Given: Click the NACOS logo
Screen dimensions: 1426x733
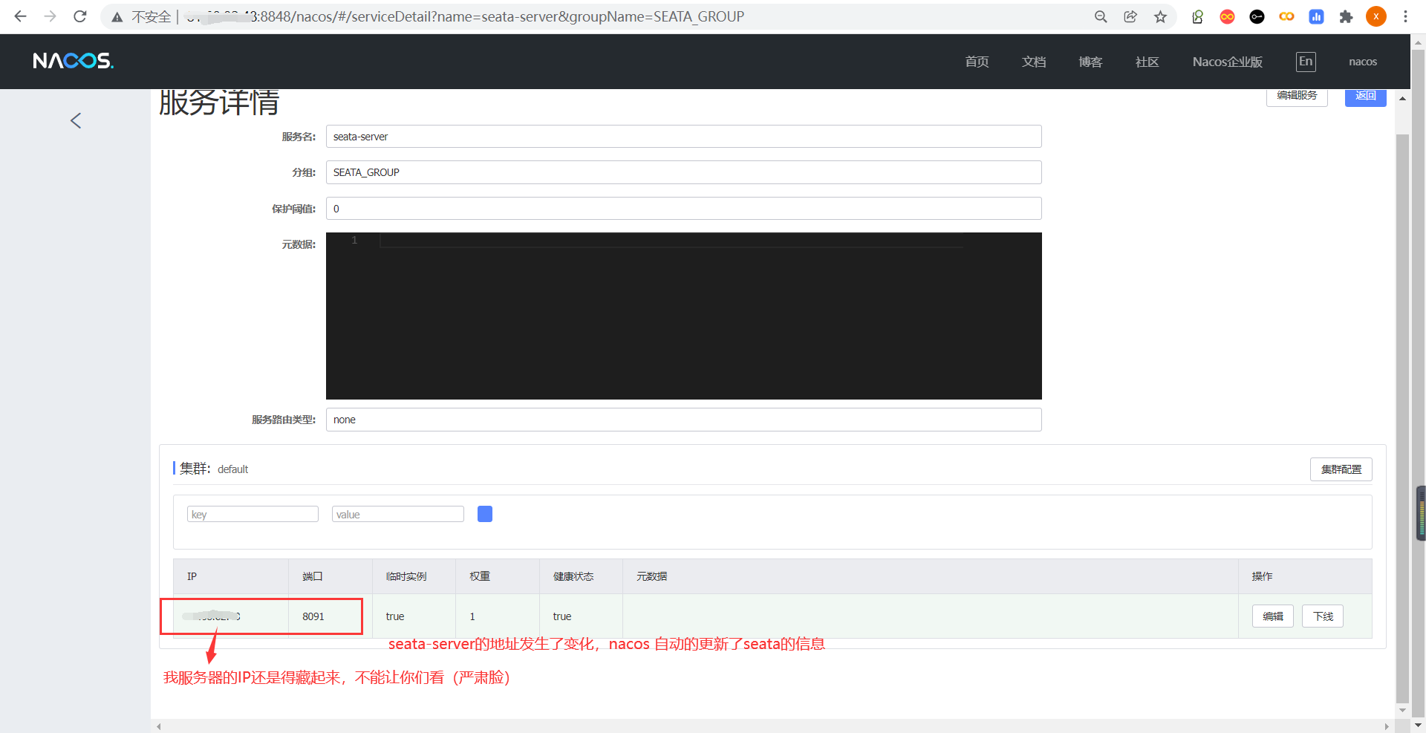Looking at the screenshot, I should (x=72, y=61).
